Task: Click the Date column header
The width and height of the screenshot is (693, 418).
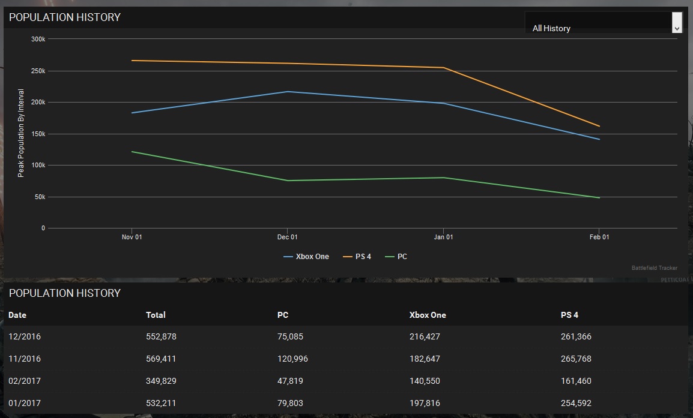Action: [17, 315]
